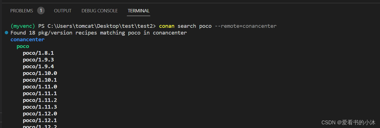Image resolution: width=380 pixels, height=128 pixels.
Task: Click the Found 18 recipes message line
Action: (x=98, y=33)
